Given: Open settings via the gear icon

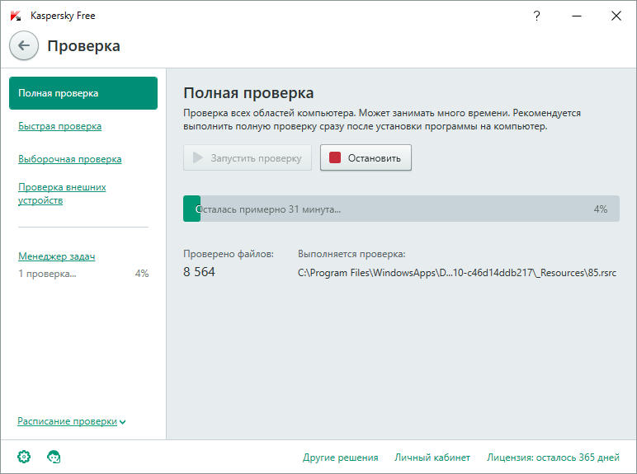Looking at the screenshot, I should pyautogui.click(x=24, y=457).
